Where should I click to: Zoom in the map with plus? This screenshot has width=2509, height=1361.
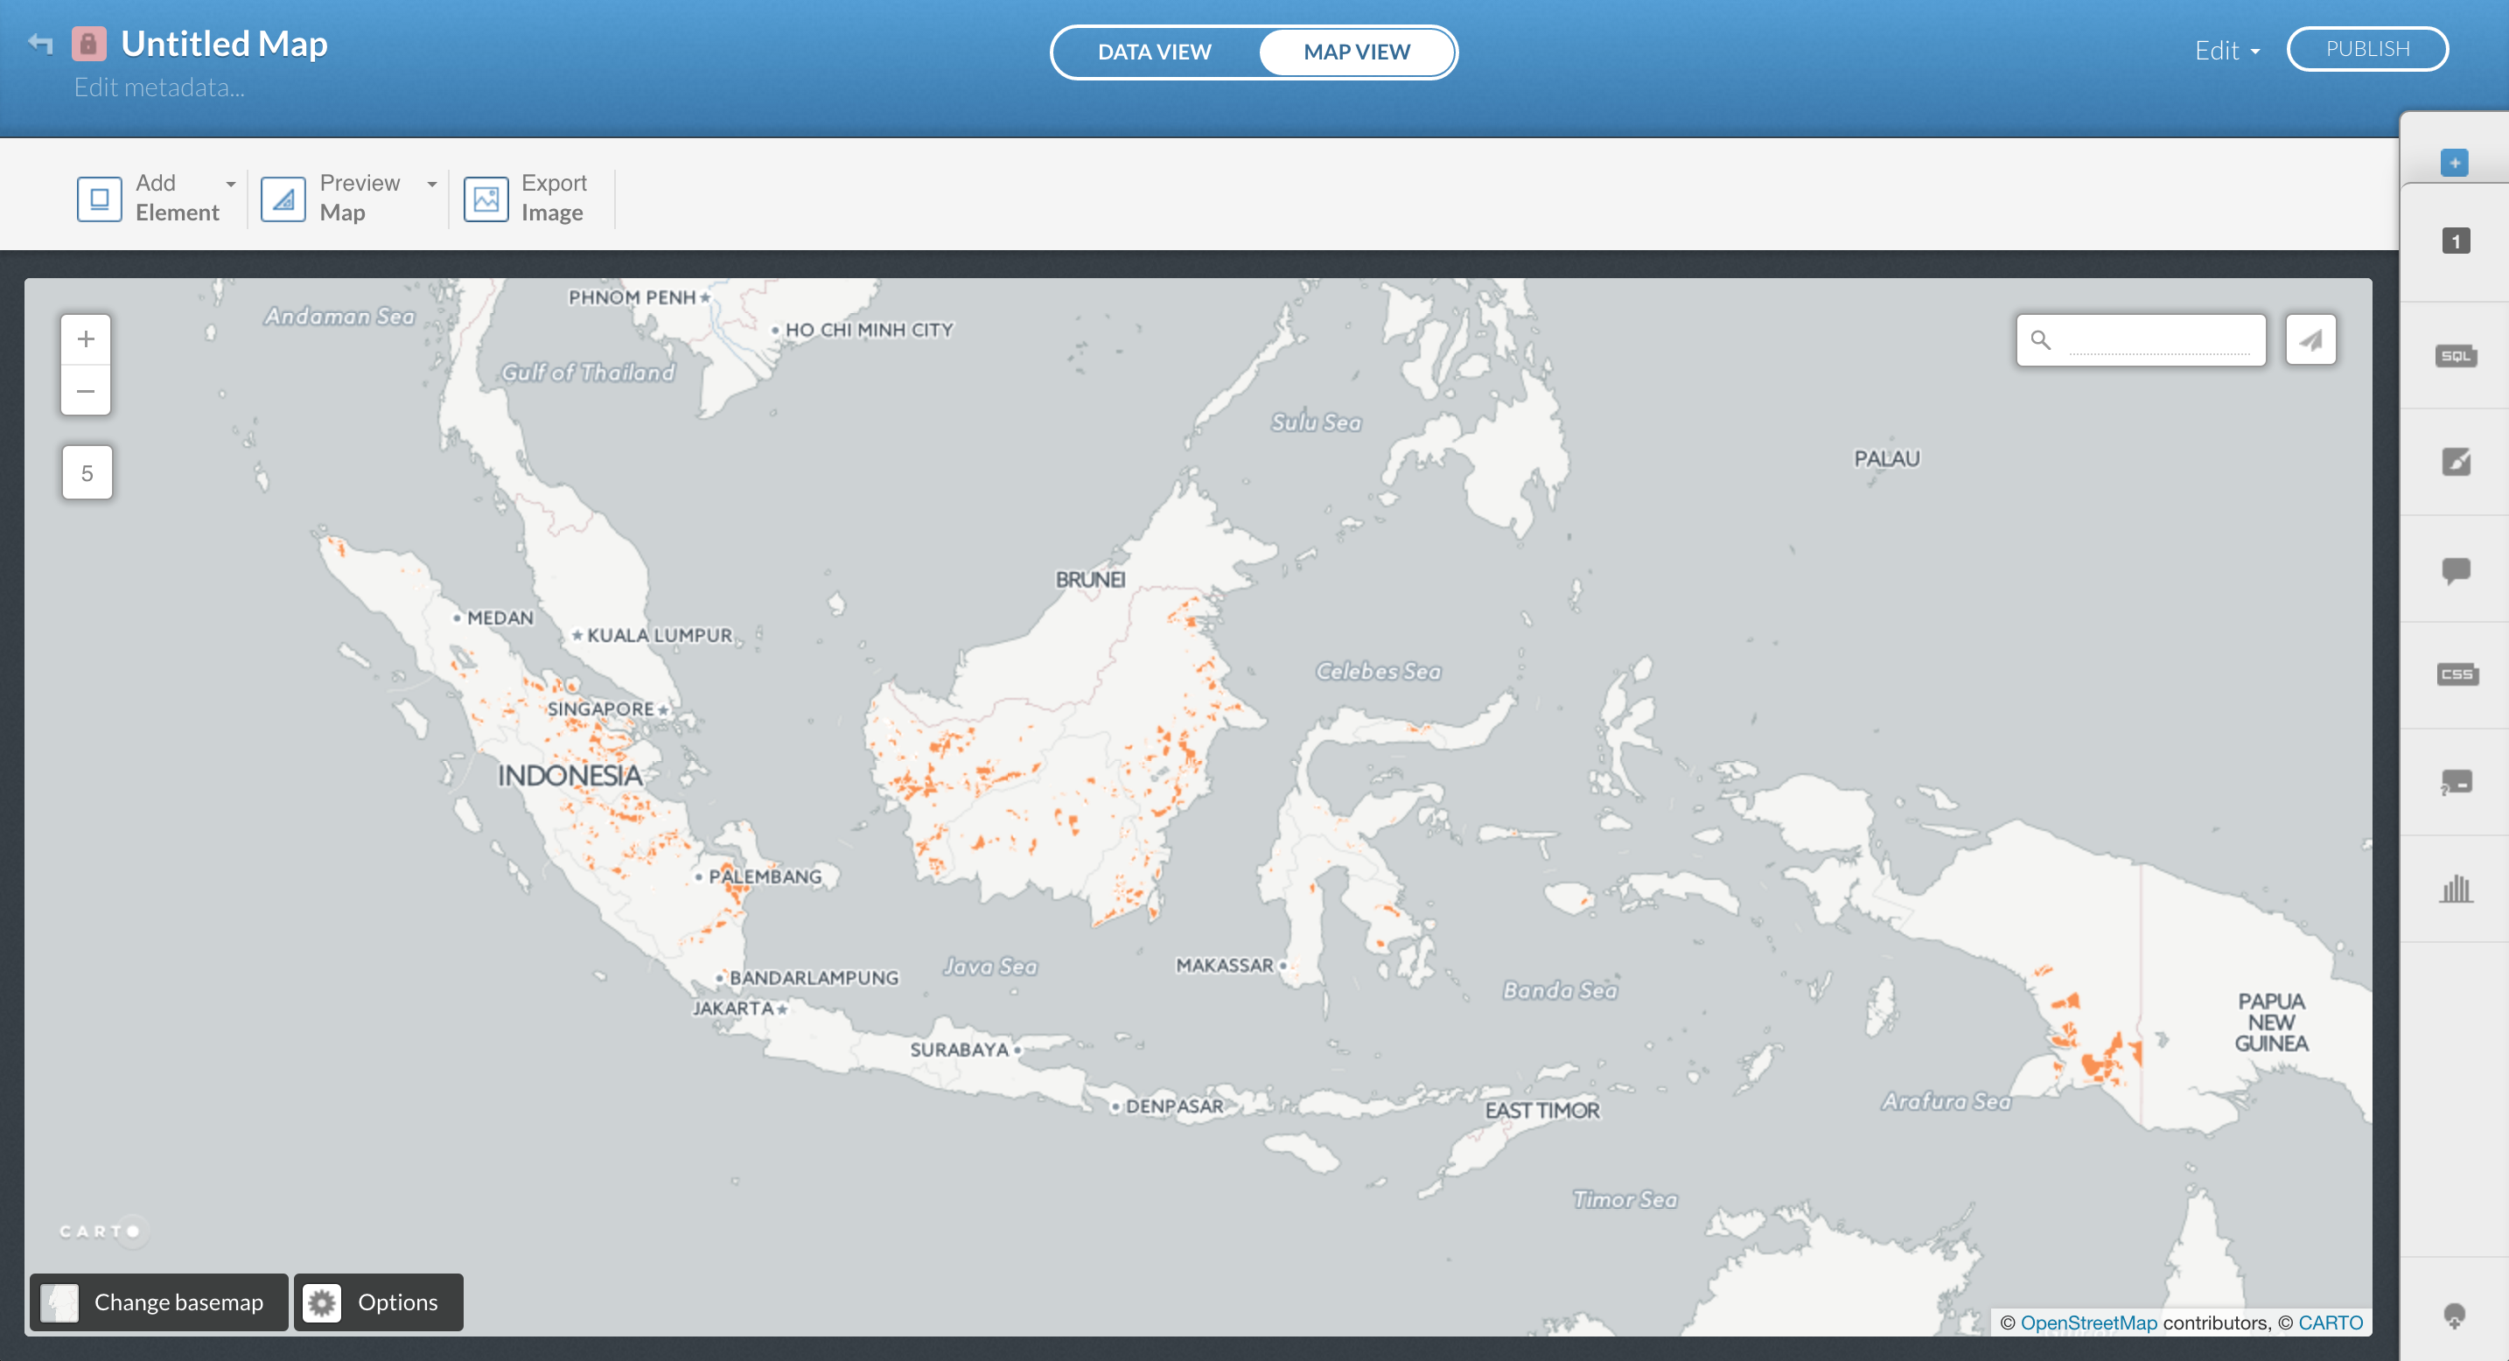[86, 339]
